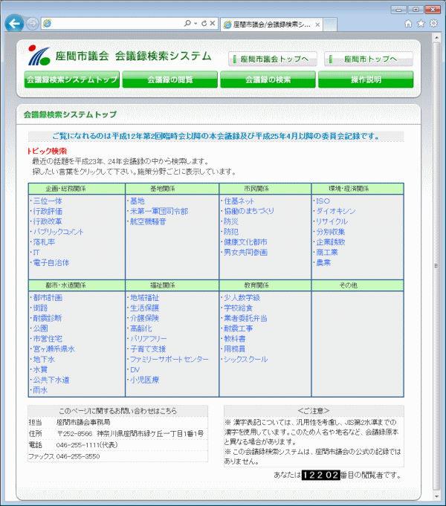Go to 座間市トップへ button
The height and width of the screenshot is (506, 446).
pyautogui.click(x=369, y=59)
